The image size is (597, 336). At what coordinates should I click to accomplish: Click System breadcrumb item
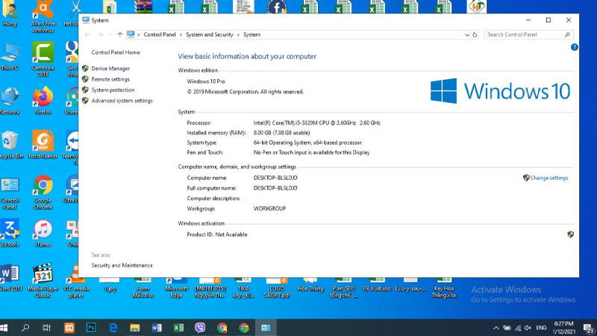(251, 34)
